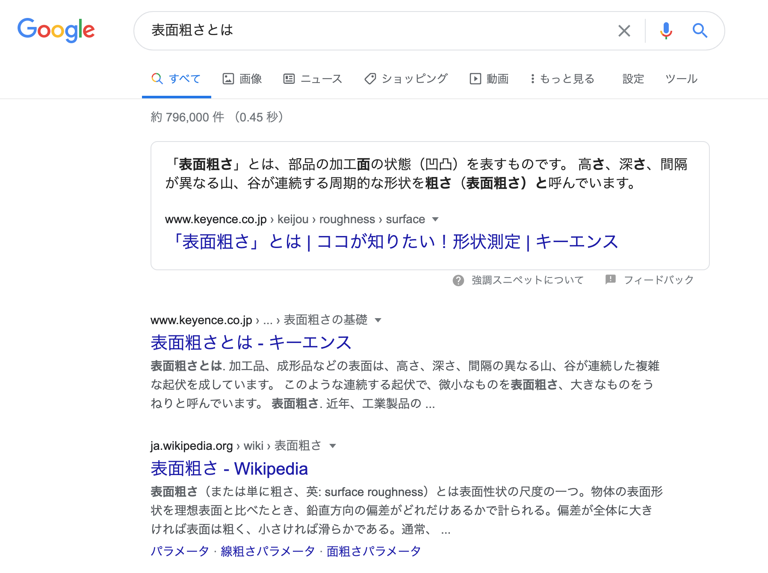768x573 pixels.
Task: Open 設定 menu
Action: coord(633,79)
